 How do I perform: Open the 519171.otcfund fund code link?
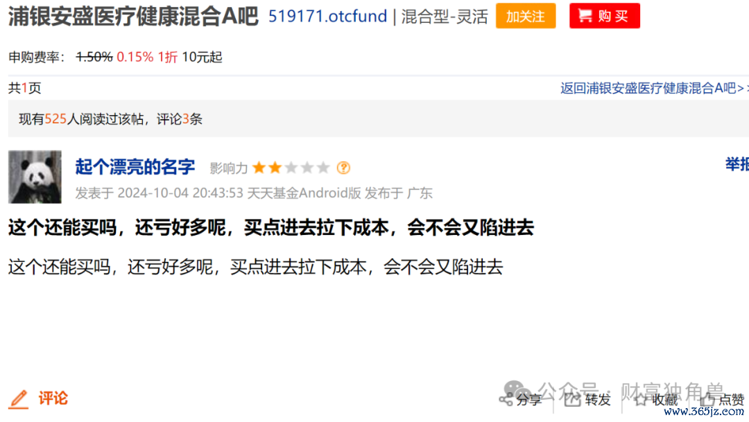click(327, 16)
